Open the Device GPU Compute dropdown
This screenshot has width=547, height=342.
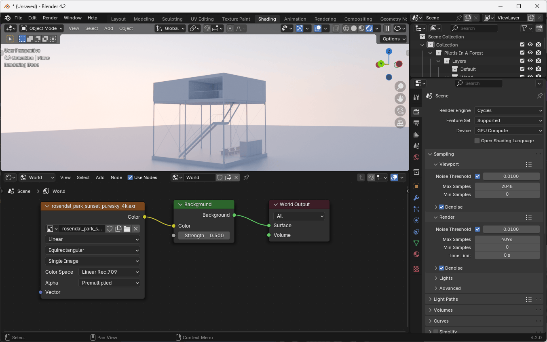pos(509,131)
